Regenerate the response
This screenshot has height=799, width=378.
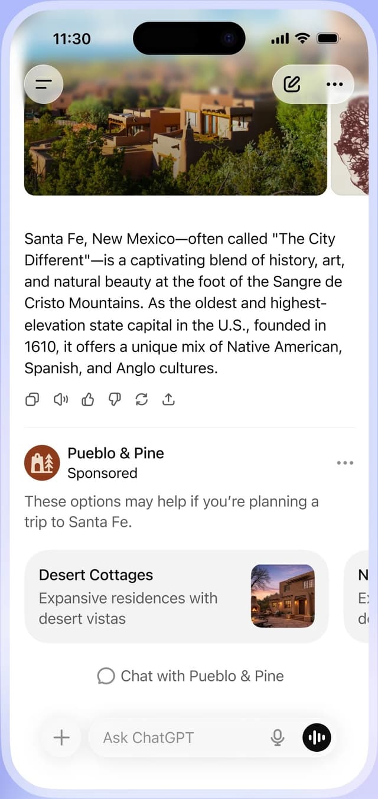[x=141, y=400]
